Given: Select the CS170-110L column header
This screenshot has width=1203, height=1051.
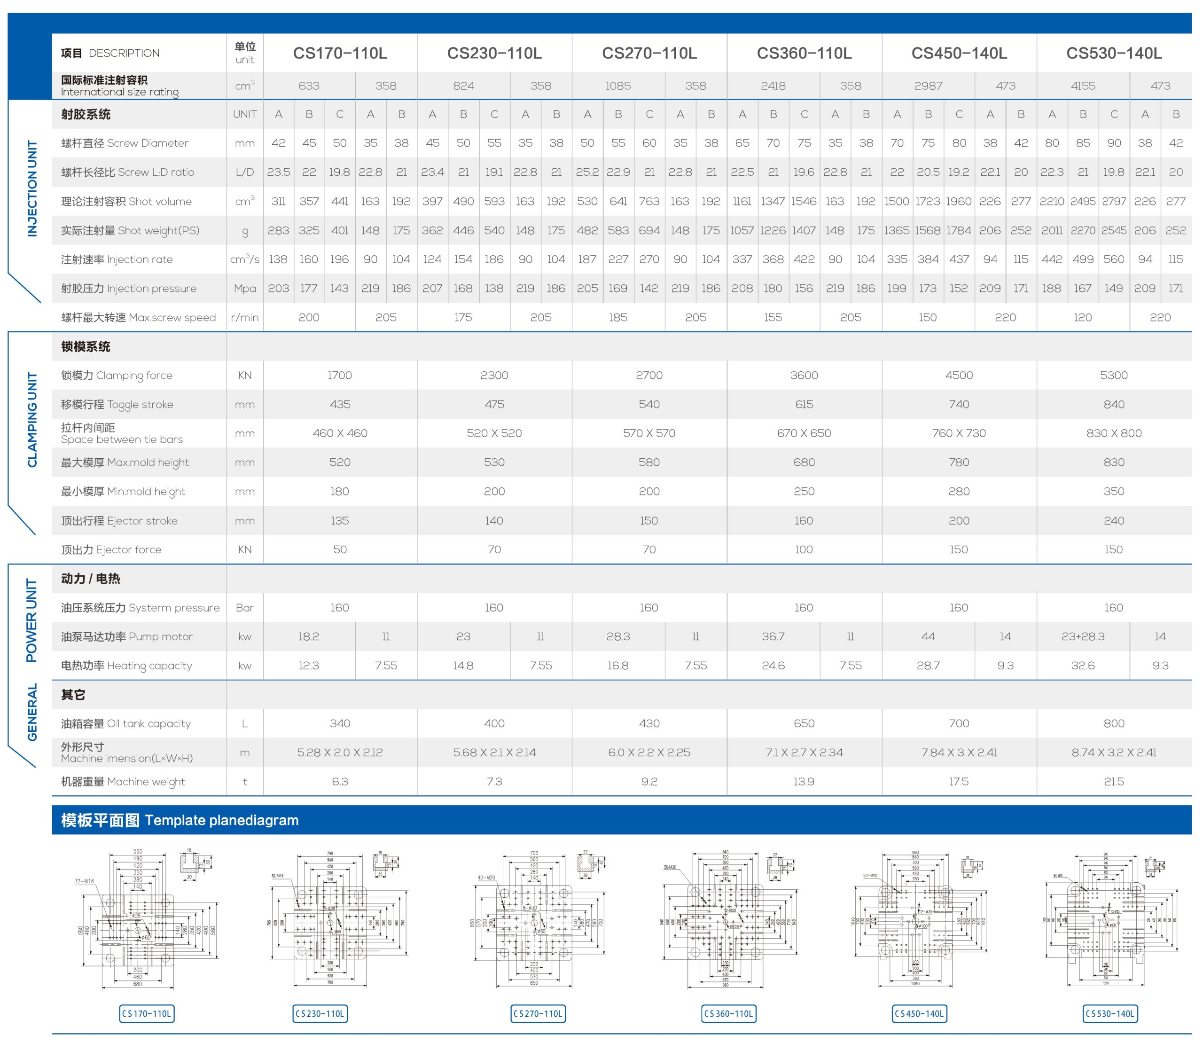Looking at the screenshot, I should pos(340,54).
